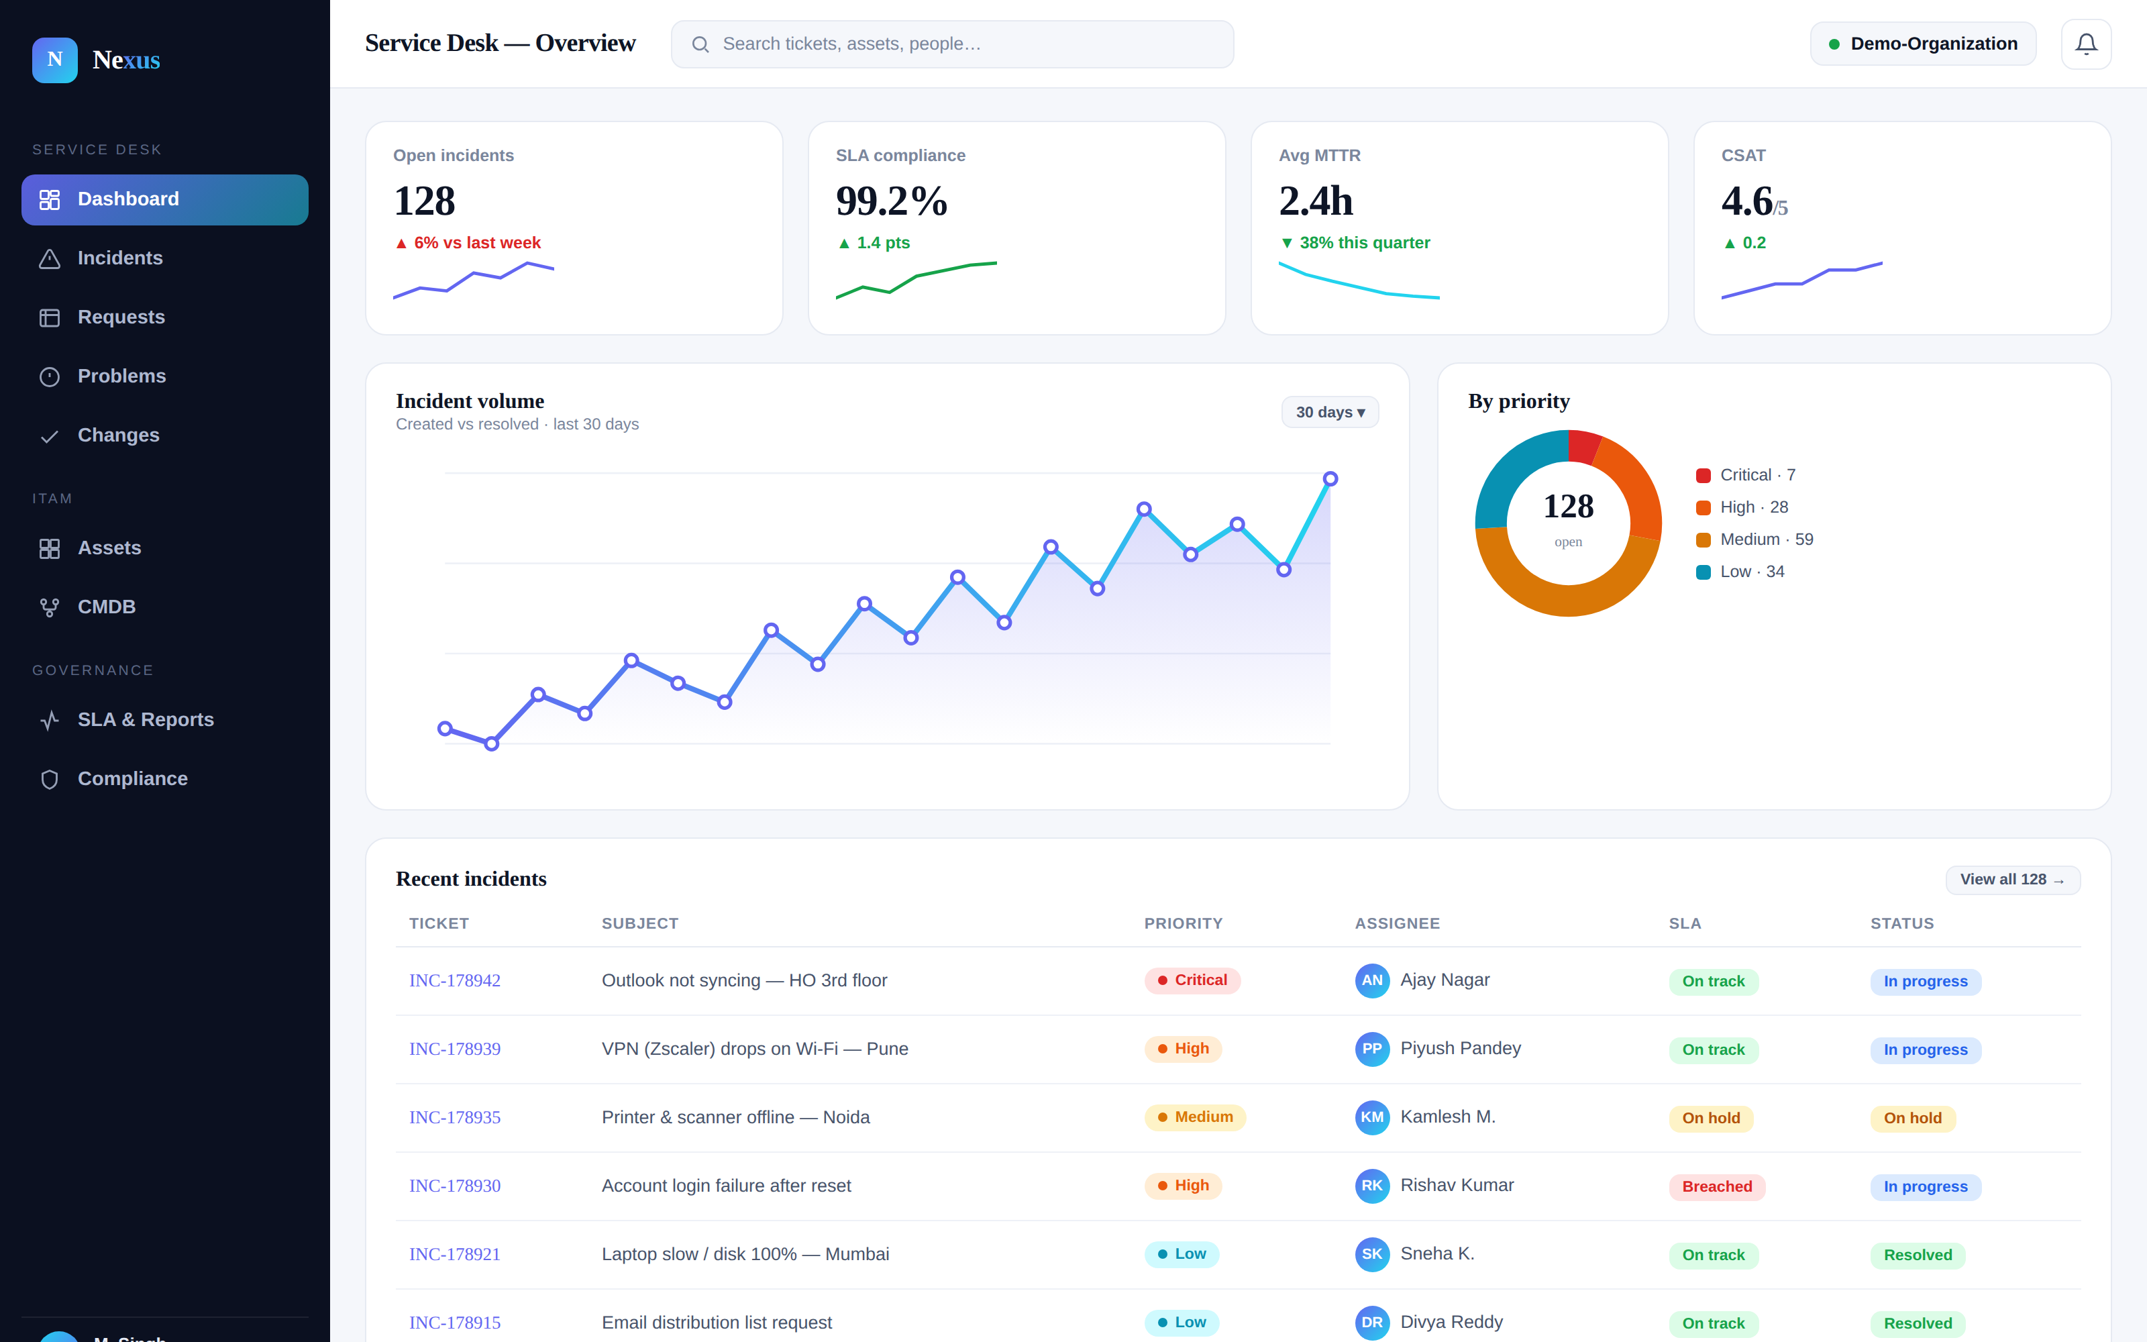The image size is (2147, 1342).
Task: Click Sneha K.'s SK avatar
Action: coord(1371,1253)
